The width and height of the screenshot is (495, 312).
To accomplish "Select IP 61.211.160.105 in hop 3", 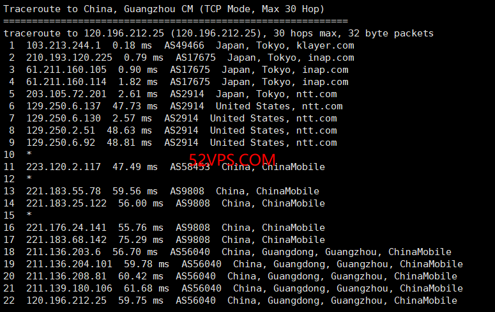I will point(66,70).
